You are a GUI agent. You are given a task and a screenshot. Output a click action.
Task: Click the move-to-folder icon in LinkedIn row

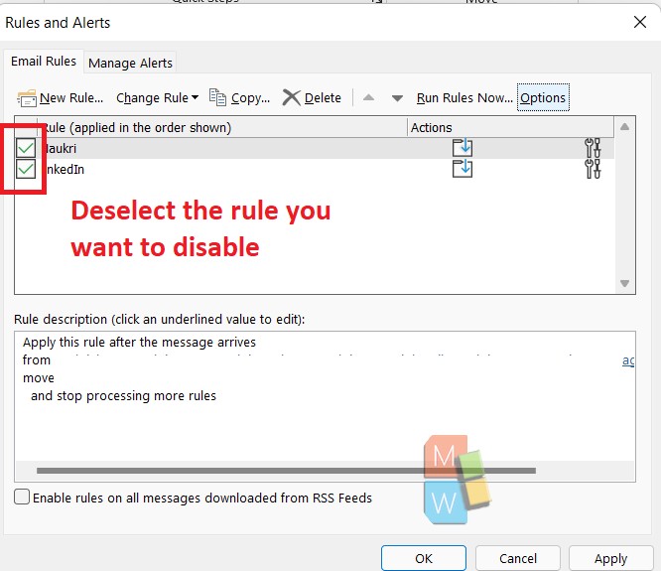point(463,169)
